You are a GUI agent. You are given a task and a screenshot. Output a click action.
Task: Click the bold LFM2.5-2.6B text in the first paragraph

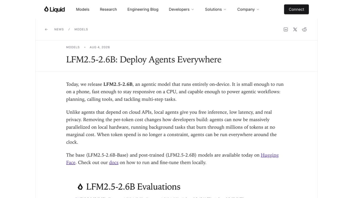coord(118,85)
